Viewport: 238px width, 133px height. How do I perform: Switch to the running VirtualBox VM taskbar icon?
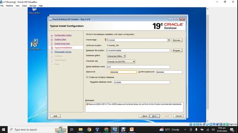(115, 130)
